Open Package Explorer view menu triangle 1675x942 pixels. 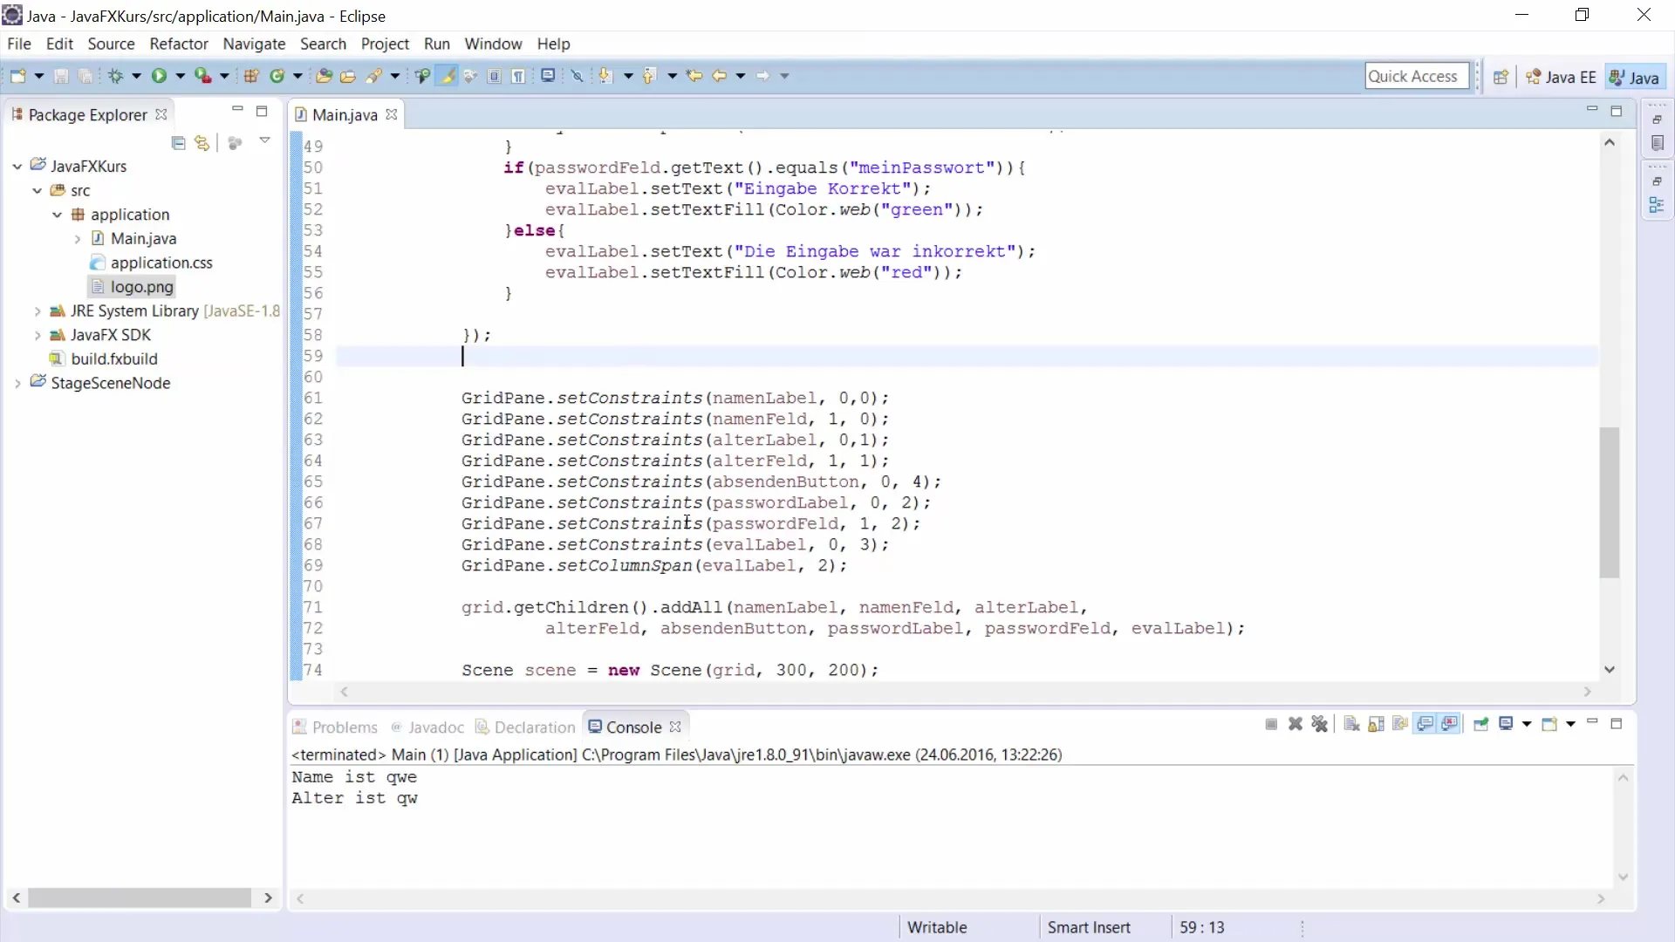click(x=264, y=140)
